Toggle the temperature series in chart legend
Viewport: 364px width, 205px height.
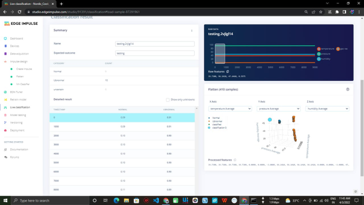pos(326,49)
